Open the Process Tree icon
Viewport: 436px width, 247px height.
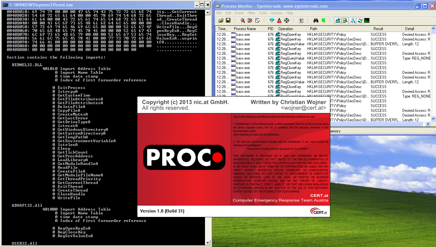301,21
